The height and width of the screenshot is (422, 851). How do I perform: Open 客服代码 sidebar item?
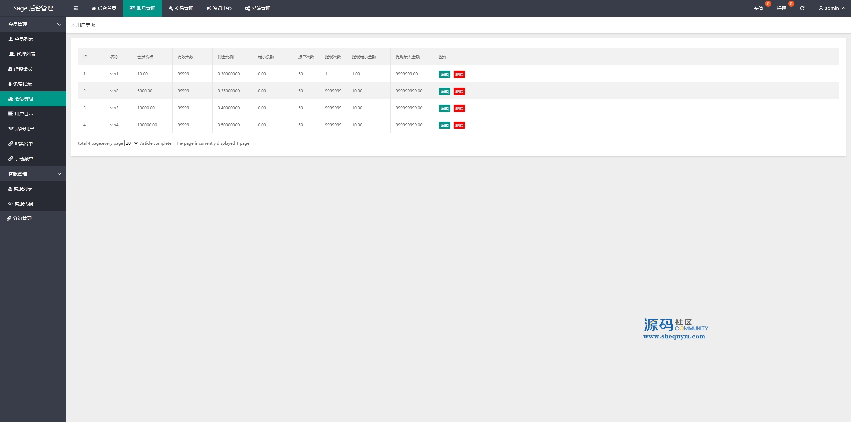coord(24,204)
